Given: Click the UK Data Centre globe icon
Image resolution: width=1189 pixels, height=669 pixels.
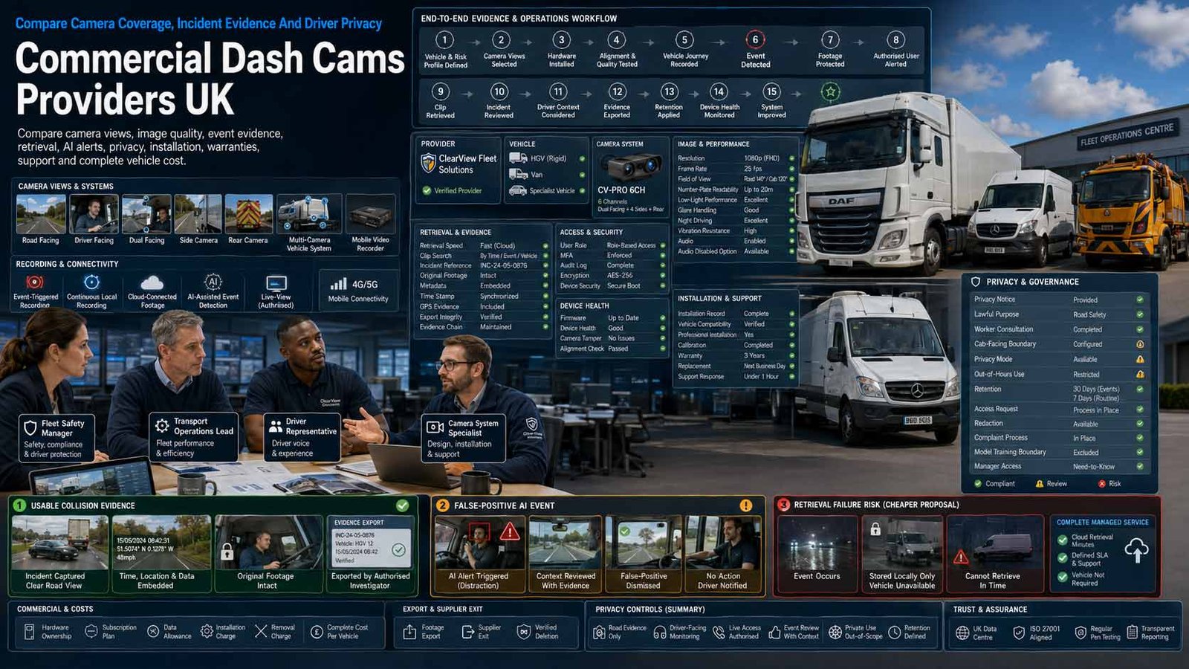Looking at the screenshot, I should 962,633.
